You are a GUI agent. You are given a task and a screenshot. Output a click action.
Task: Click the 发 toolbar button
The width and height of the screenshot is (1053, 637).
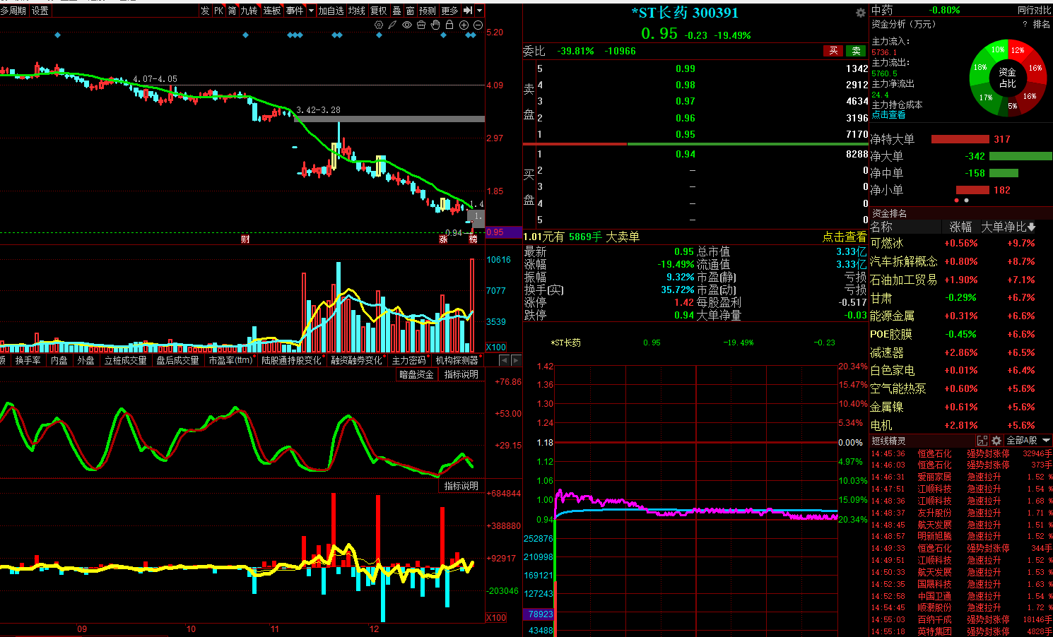[x=205, y=11]
